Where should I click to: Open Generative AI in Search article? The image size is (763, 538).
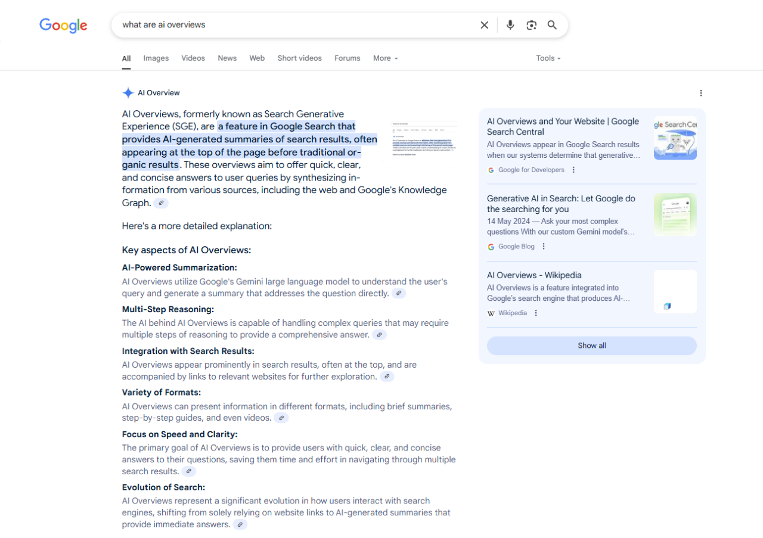[x=561, y=204]
